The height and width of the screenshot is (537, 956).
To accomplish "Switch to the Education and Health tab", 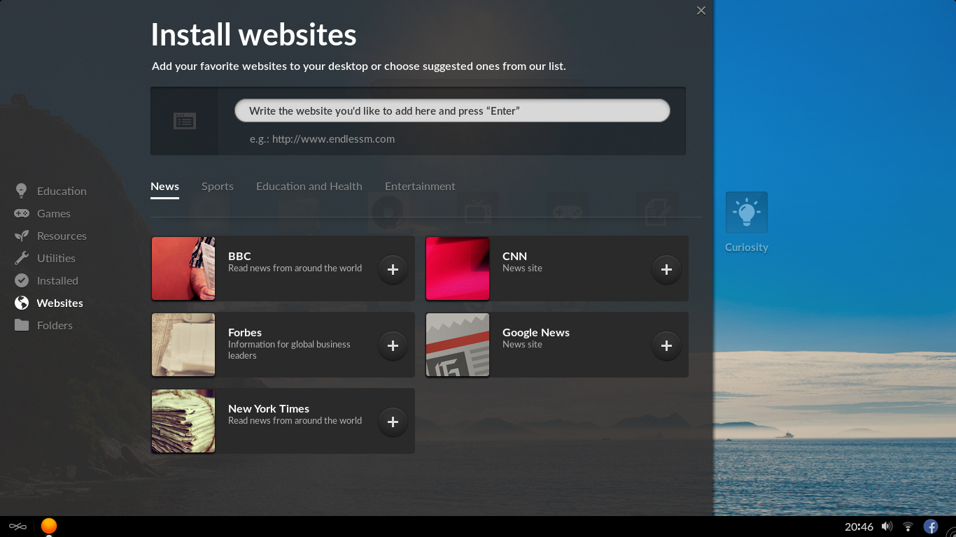I will [x=309, y=186].
